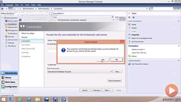The height and width of the screenshot is (102, 181).
Task: Click the Connectors filter search icon
Action: click(x=112, y=17)
